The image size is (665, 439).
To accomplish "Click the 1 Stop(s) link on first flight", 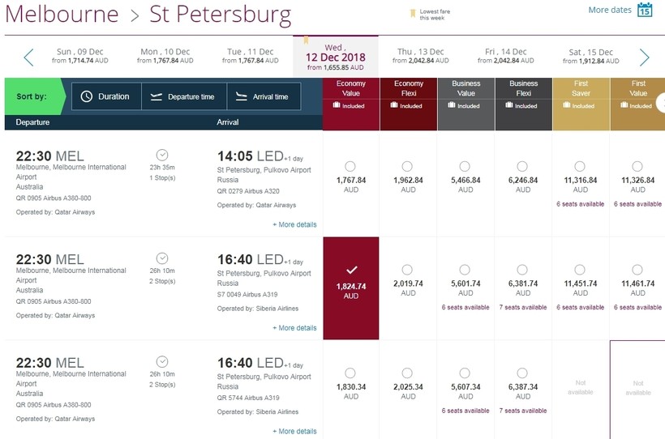I will coord(161,178).
